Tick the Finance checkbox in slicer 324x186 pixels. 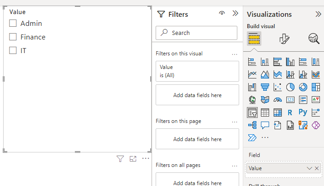tap(13, 37)
